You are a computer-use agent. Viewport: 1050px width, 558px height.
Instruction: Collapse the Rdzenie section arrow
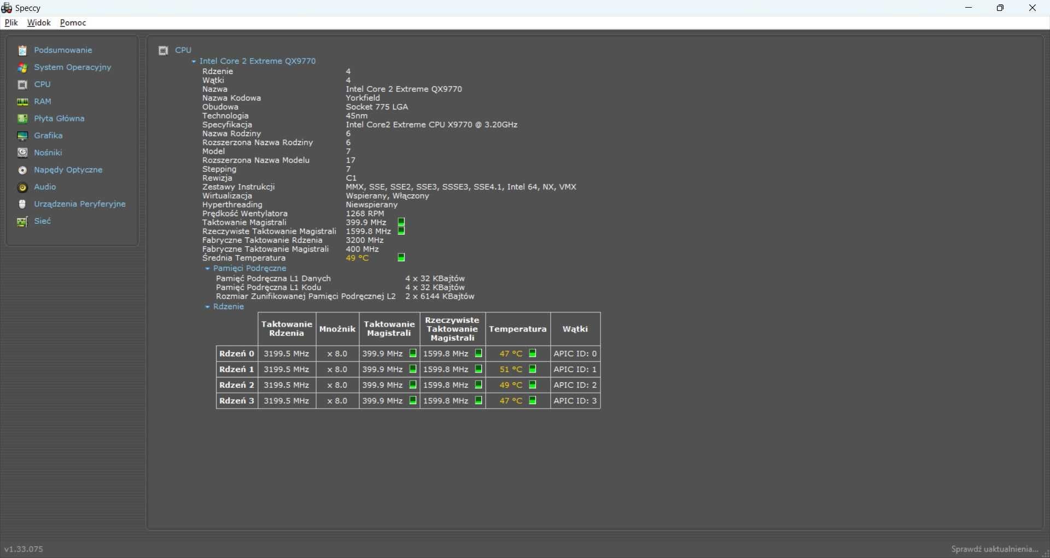[x=207, y=307]
